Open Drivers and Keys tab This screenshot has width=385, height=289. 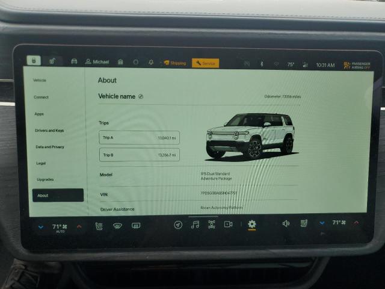(x=49, y=130)
